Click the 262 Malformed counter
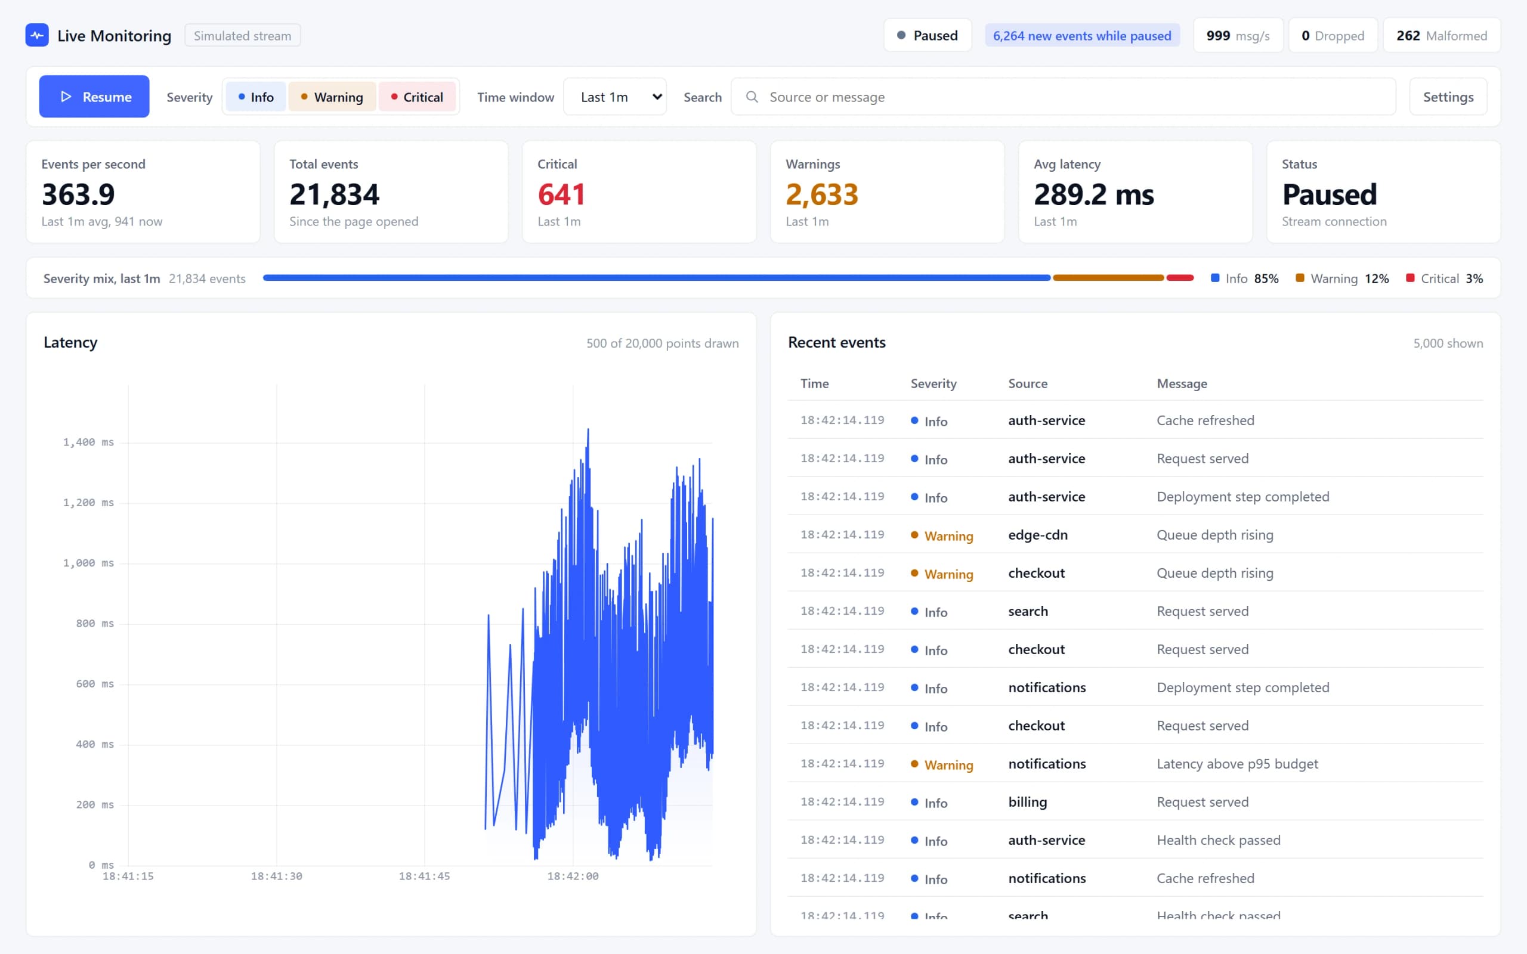This screenshot has height=954, width=1527. pos(1441,35)
